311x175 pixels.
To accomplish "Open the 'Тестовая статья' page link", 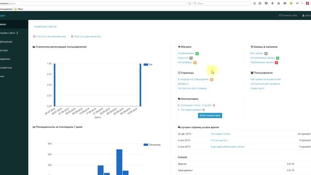I will (220, 134).
